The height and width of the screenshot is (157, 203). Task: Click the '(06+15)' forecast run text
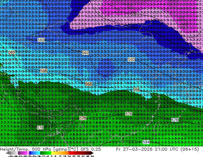pos(190,149)
